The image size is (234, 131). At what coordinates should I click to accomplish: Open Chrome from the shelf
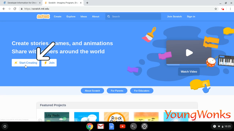point(90,126)
